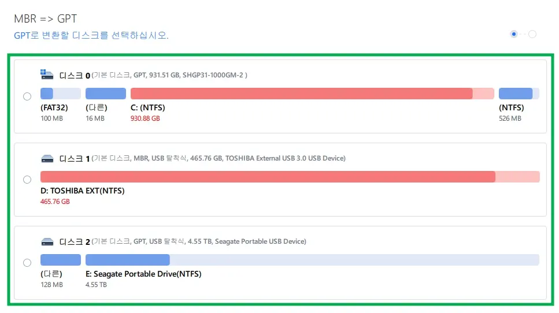Click the 'C: (NTFS)' partition label
The height and width of the screenshot is (313, 559).
[147, 107]
